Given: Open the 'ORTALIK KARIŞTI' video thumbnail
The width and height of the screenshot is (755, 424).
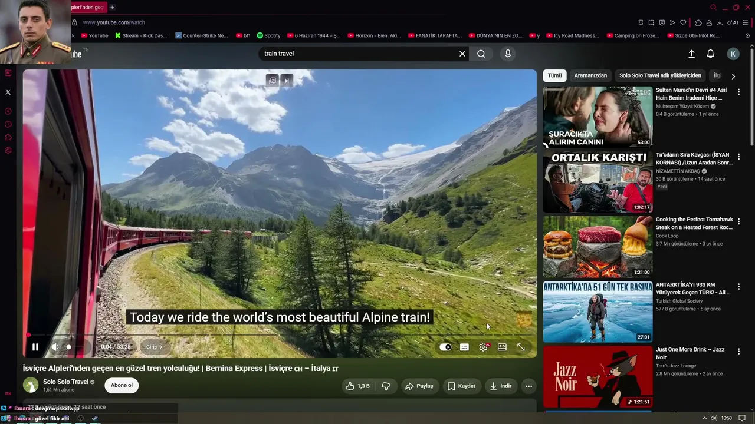Looking at the screenshot, I should (x=598, y=182).
